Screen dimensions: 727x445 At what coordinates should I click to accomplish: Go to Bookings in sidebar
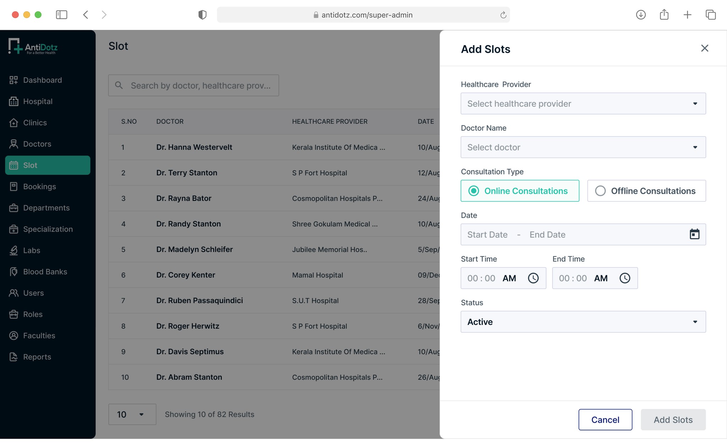[x=39, y=187]
